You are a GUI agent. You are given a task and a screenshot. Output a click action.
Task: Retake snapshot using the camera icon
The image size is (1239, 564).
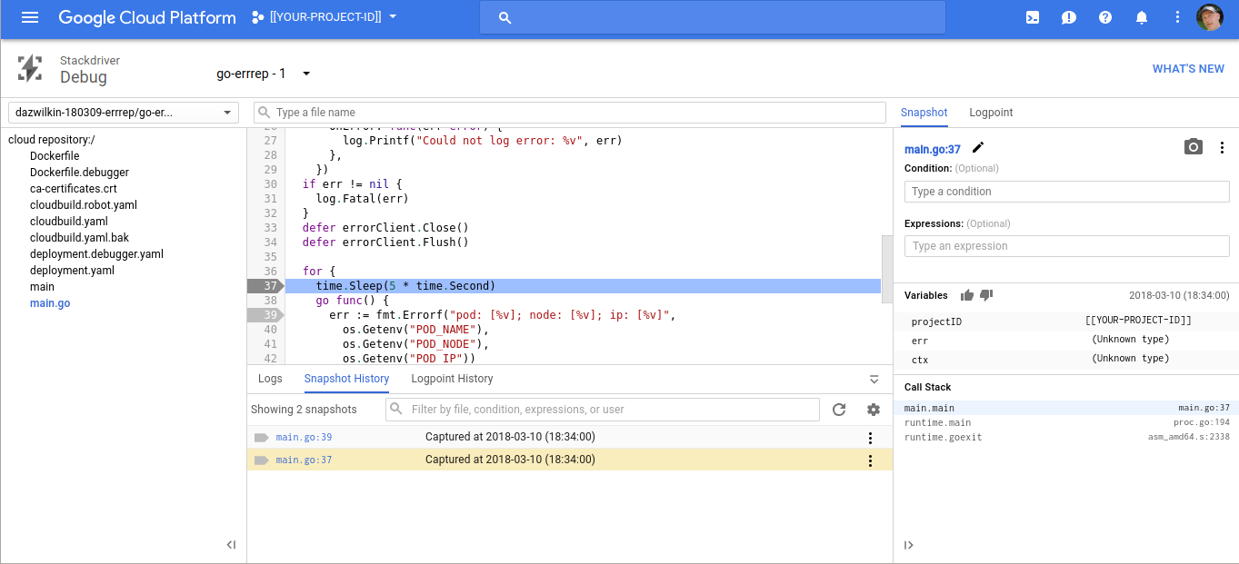click(x=1194, y=146)
